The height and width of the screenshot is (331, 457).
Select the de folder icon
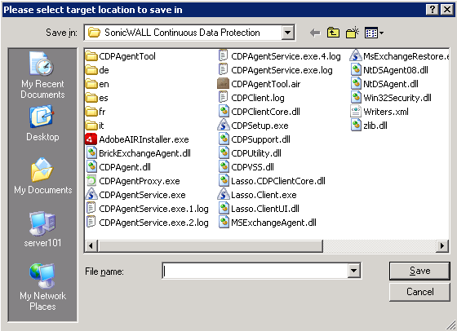click(x=91, y=70)
